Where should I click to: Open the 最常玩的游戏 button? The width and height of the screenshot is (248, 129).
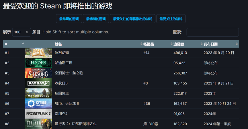click(x=69, y=19)
